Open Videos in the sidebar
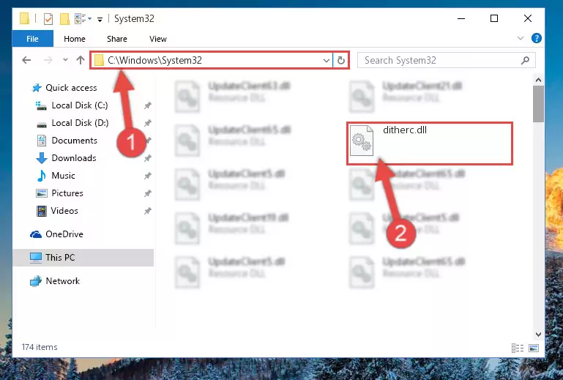563x380 pixels. click(x=57, y=211)
